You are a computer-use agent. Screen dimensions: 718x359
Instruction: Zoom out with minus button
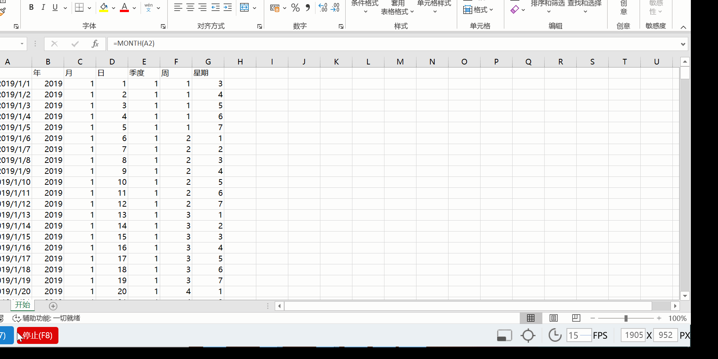[593, 318]
